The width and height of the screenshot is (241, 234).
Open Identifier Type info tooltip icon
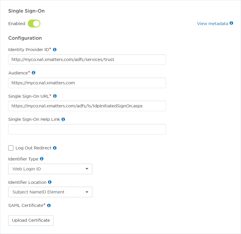point(42,159)
